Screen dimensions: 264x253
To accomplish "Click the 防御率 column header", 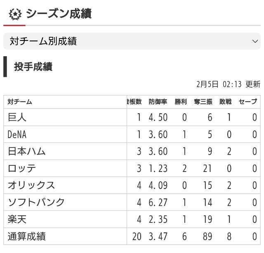I will click(x=158, y=102).
